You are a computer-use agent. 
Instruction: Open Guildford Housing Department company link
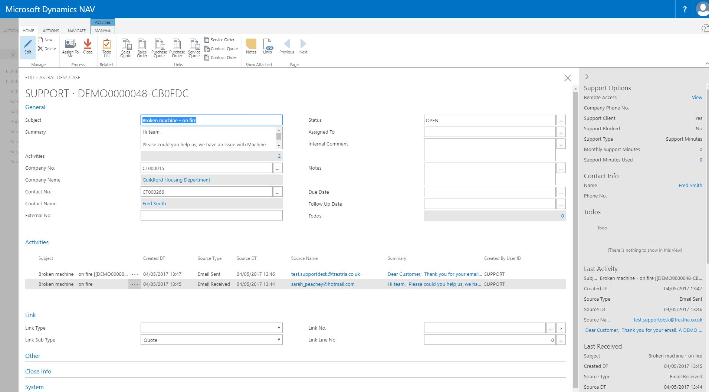[176, 180]
